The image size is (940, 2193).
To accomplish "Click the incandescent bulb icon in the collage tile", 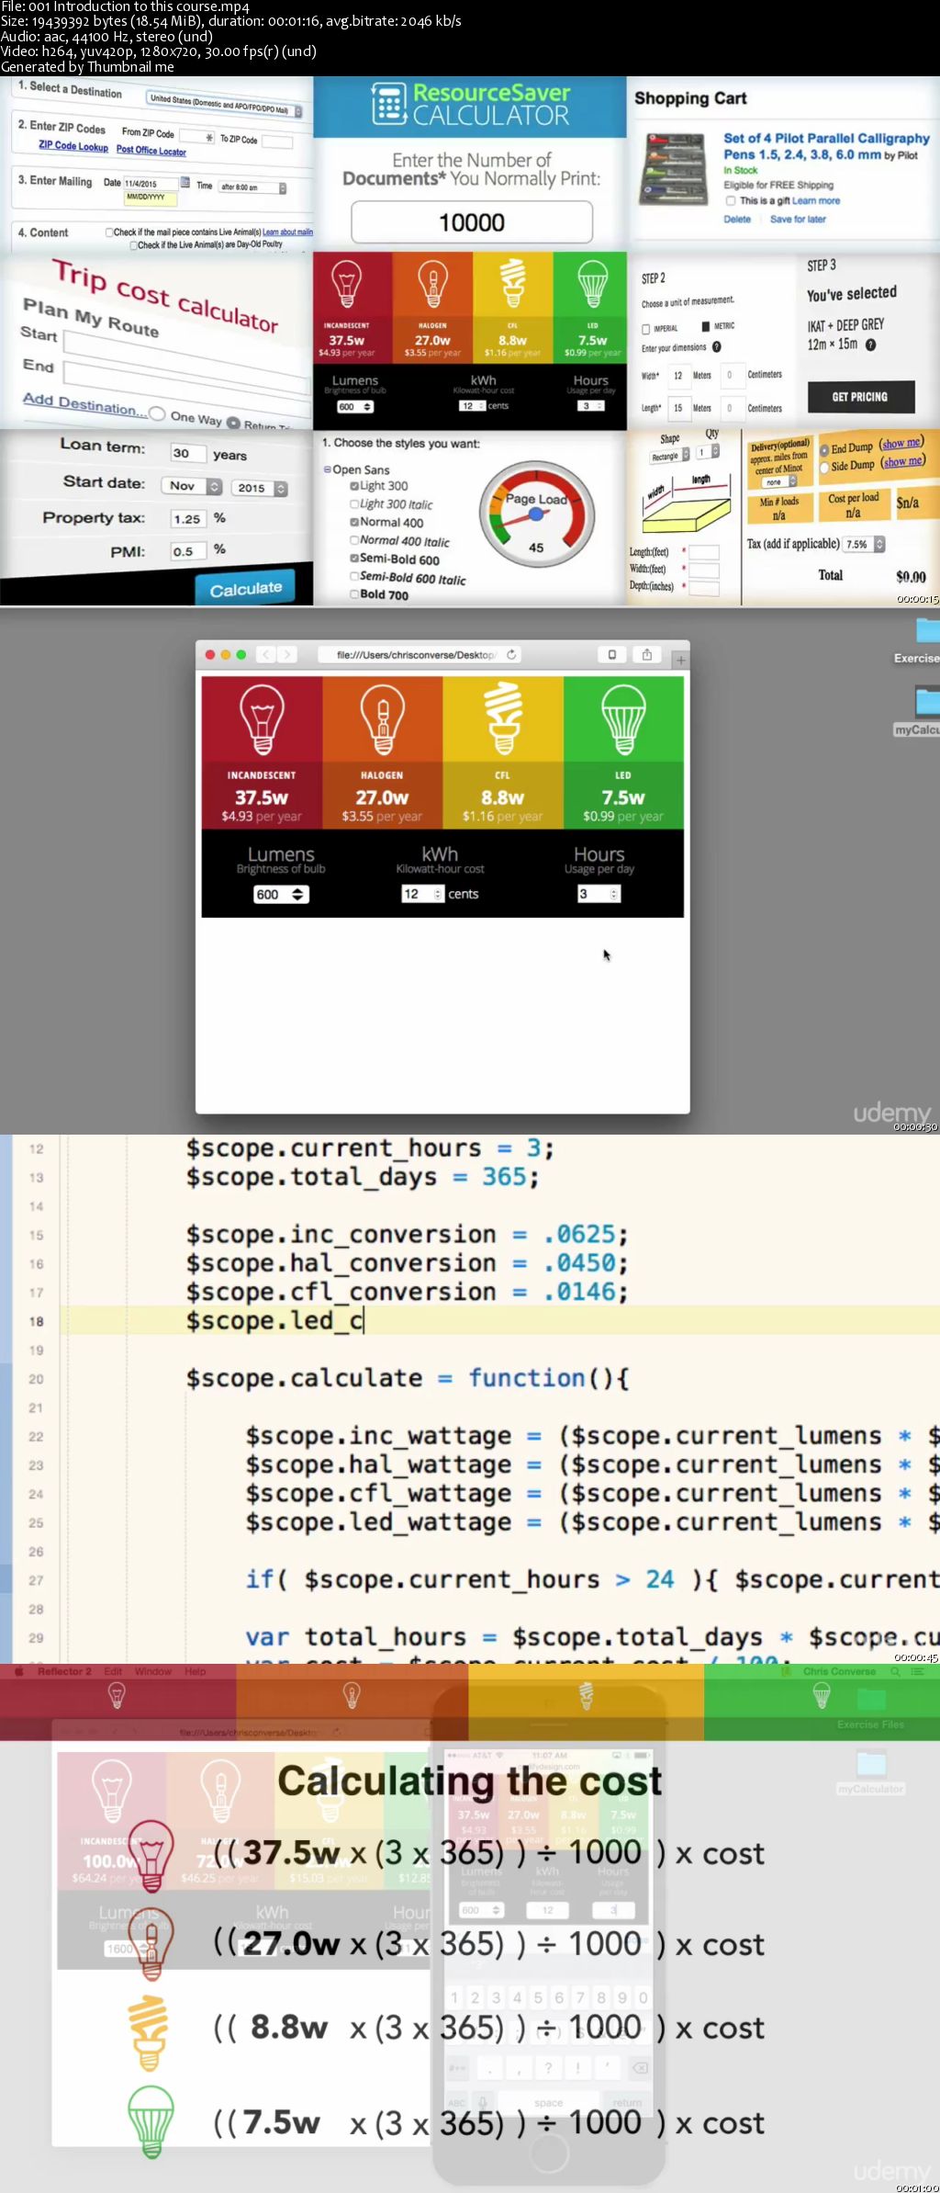I will [x=346, y=283].
